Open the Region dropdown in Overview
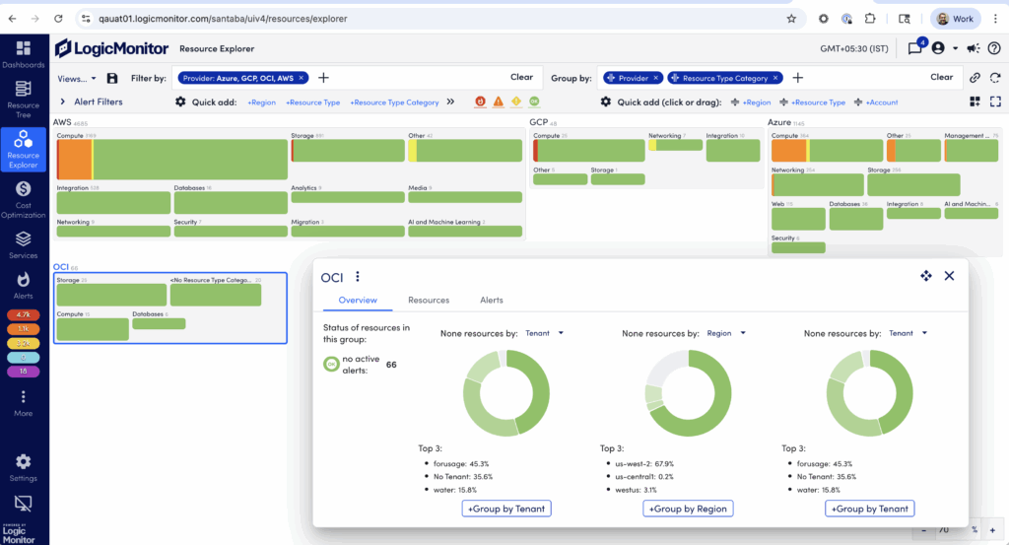The width and height of the screenshot is (1009, 545). click(x=726, y=333)
